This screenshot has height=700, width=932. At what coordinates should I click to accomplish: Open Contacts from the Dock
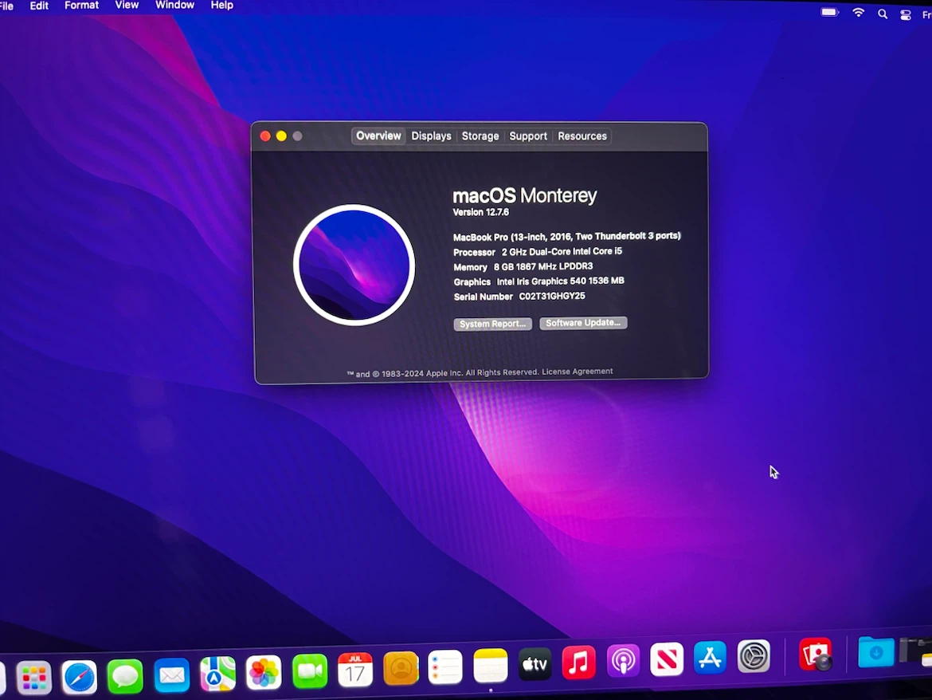pyautogui.click(x=401, y=668)
